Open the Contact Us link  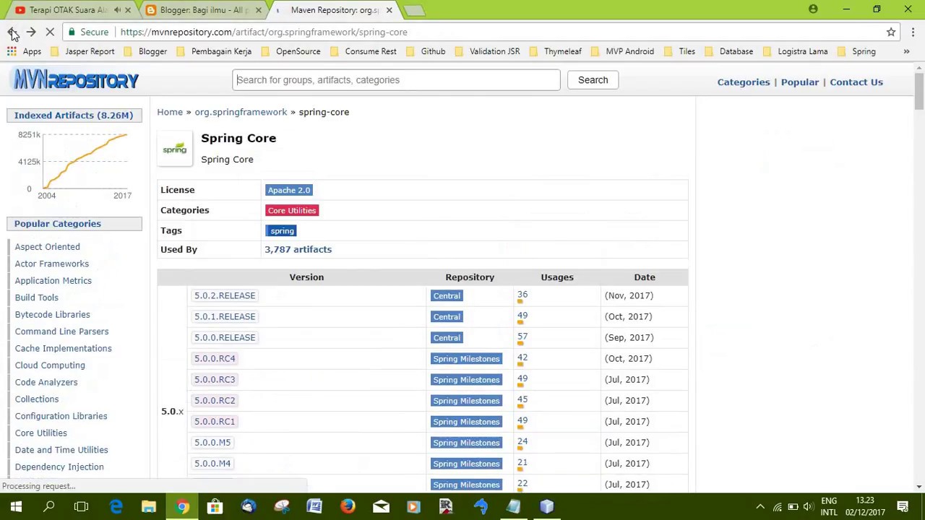[x=856, y=82]
